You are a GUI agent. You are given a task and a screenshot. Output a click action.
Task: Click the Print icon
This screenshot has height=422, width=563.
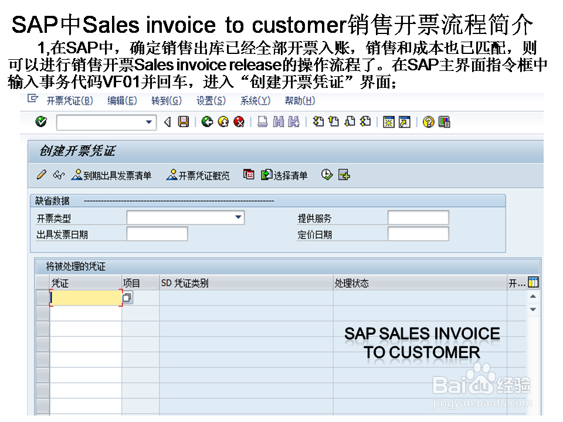263,122
